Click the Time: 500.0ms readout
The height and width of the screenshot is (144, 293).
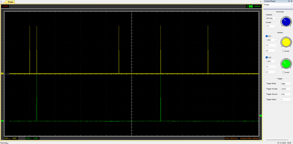(x=231, y=138)
